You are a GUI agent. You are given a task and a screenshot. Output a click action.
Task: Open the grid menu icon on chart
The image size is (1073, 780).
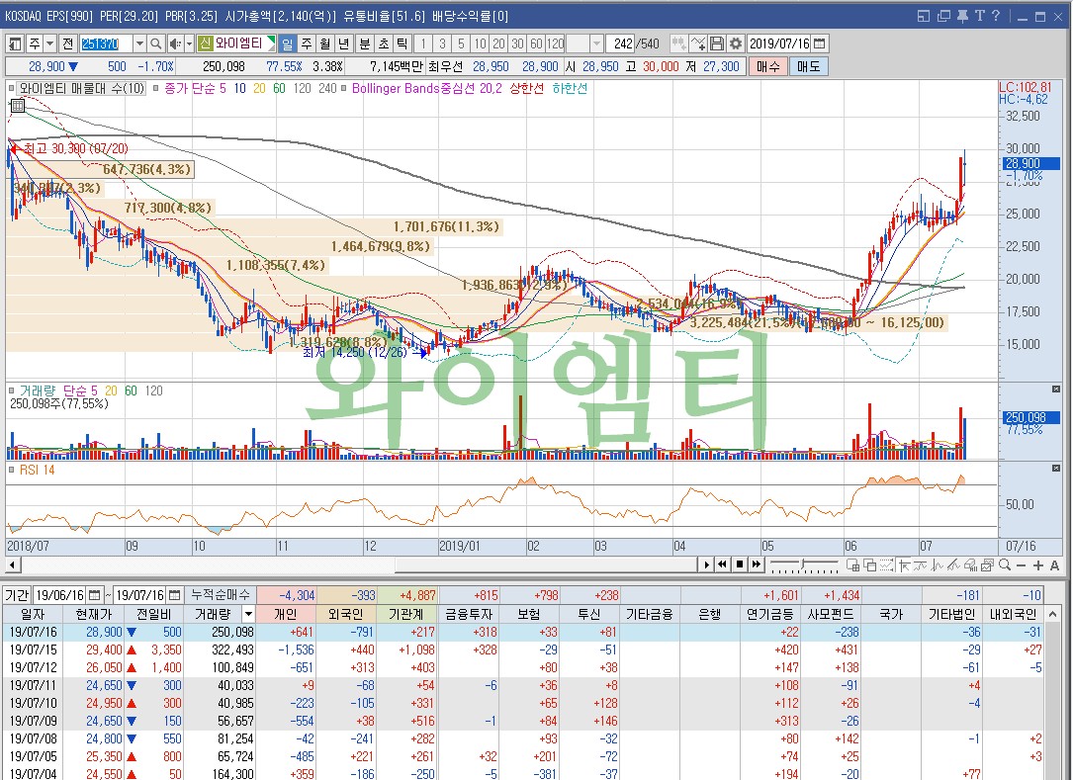coord(17,106)
